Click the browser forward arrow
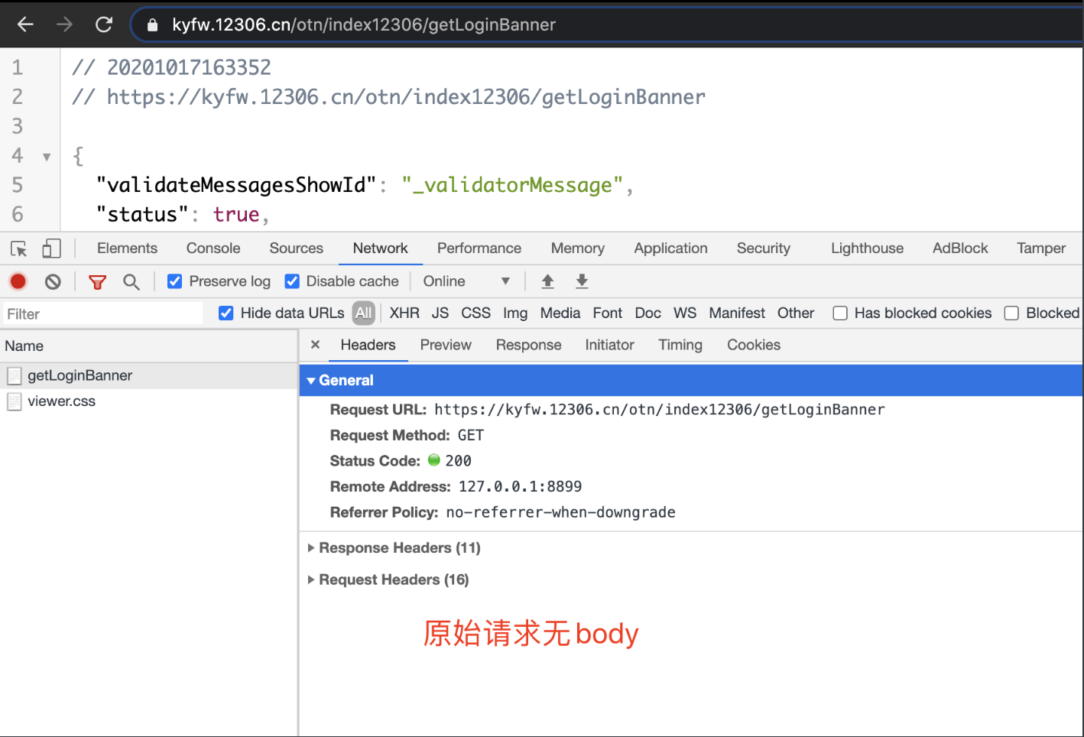1084x737 pixels. point(64,24)
